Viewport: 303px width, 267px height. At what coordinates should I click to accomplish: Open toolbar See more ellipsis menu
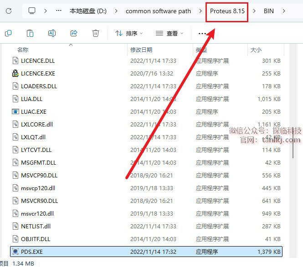coord(202,34)
